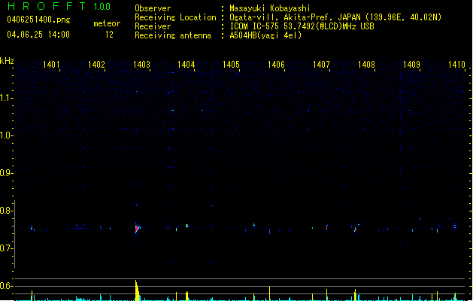The height and width of the screenshot is (301, 473).
Task: Click the version number 1.0.0
Action: 102,7
